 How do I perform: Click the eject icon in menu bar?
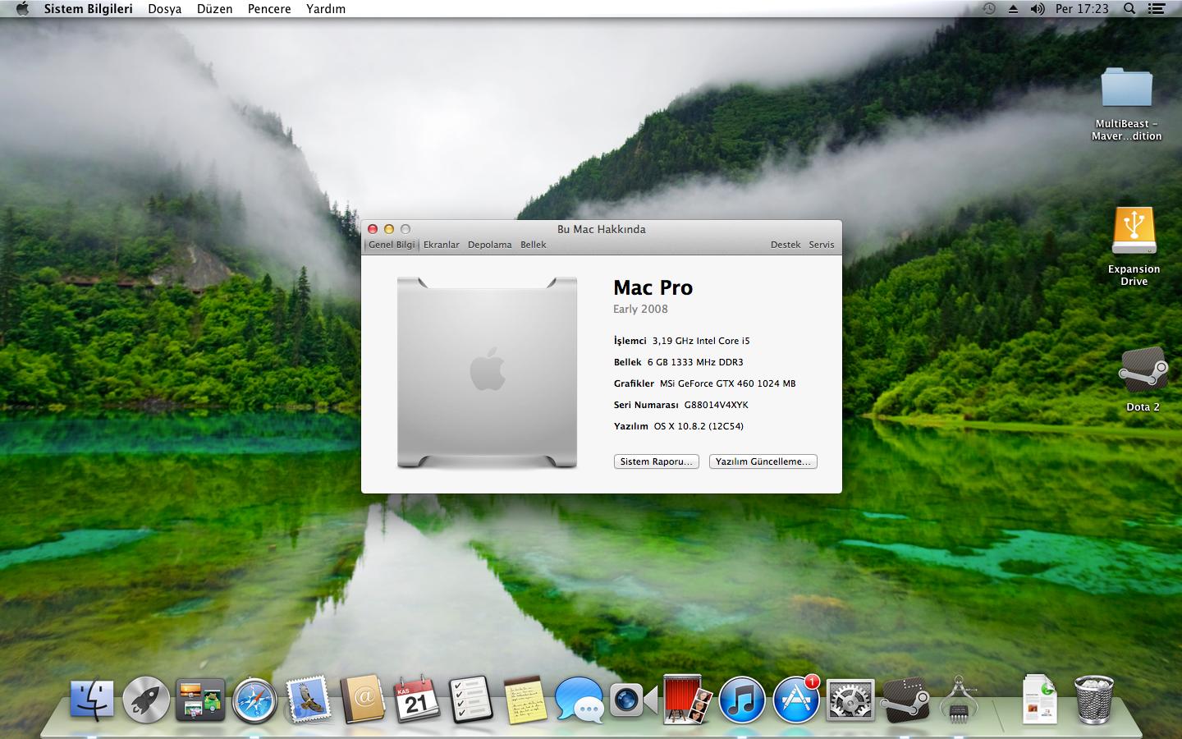tap(1013, 9)
